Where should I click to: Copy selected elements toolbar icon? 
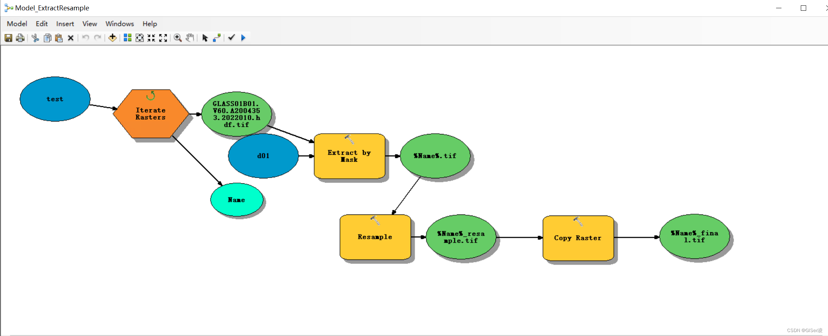tap(47, 38)
